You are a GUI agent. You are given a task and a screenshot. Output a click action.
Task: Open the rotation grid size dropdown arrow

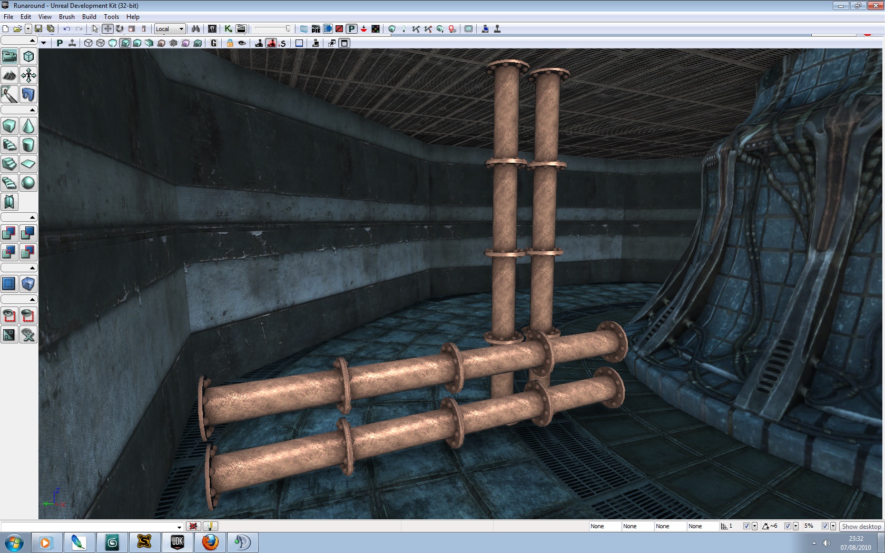[x=795, y=526]
